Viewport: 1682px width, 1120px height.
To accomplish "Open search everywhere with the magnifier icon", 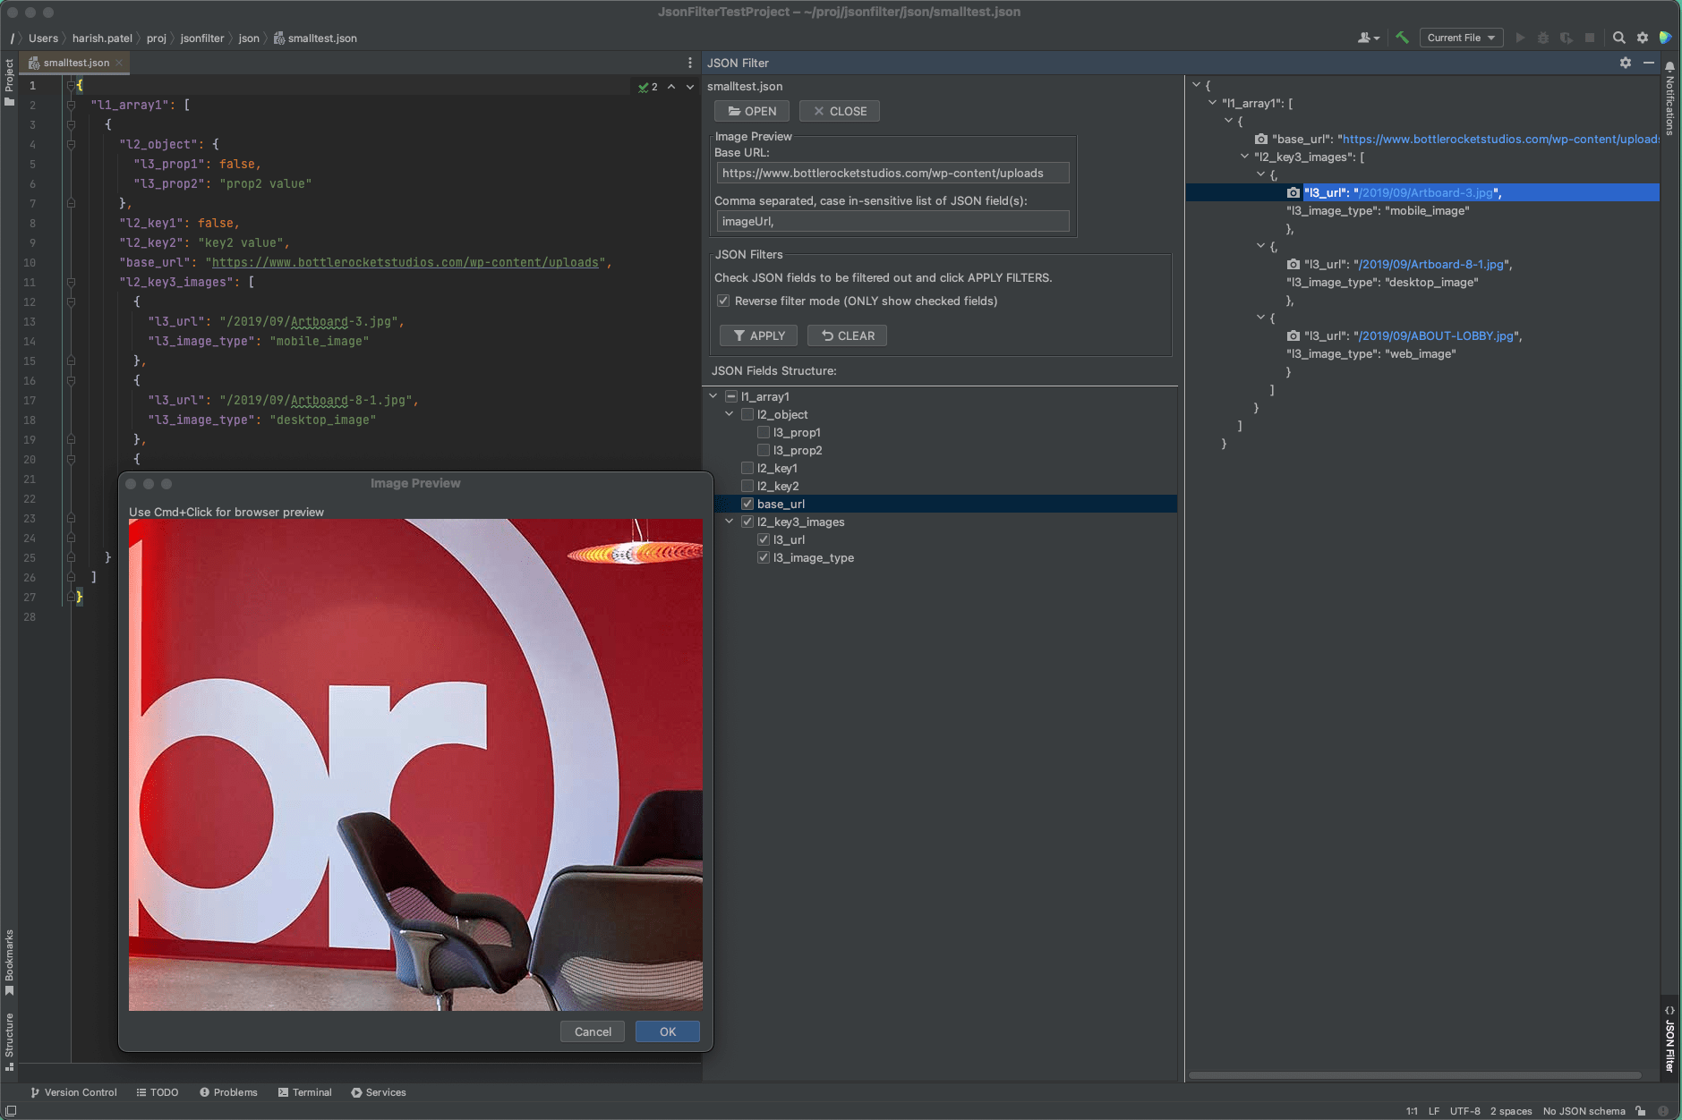I will [x=1618, y=38].
